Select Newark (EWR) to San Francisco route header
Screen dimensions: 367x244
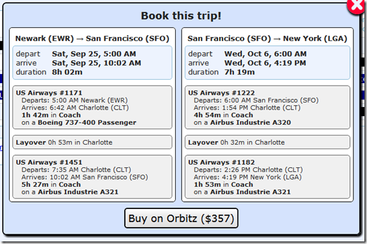(x=92, y=38)
